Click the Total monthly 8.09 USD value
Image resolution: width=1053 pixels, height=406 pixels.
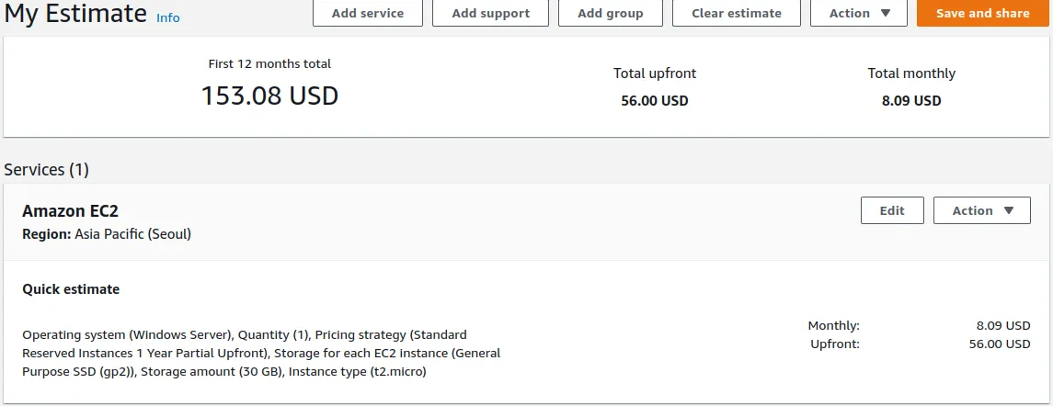[910, 101]
